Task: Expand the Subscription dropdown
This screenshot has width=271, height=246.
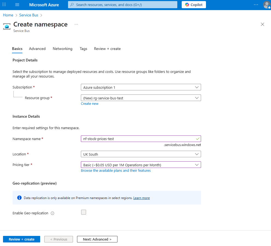Action: pos(141,87)
